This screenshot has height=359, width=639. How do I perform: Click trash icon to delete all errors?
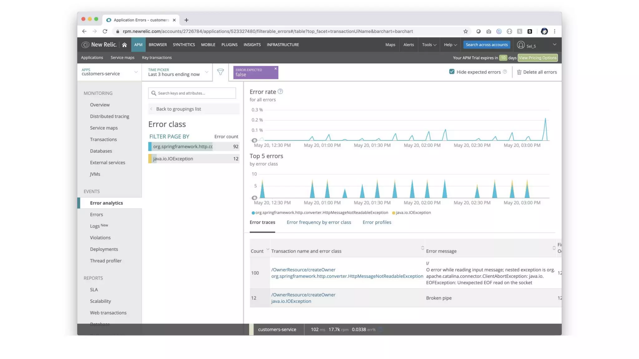519,72
